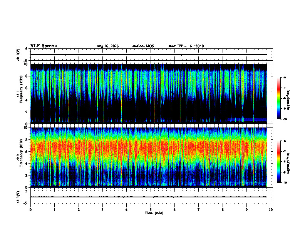Click the '-5' tick of the ch.3(V) axis
This screenshot has width=305, height=235.
[x=26, y=203]
